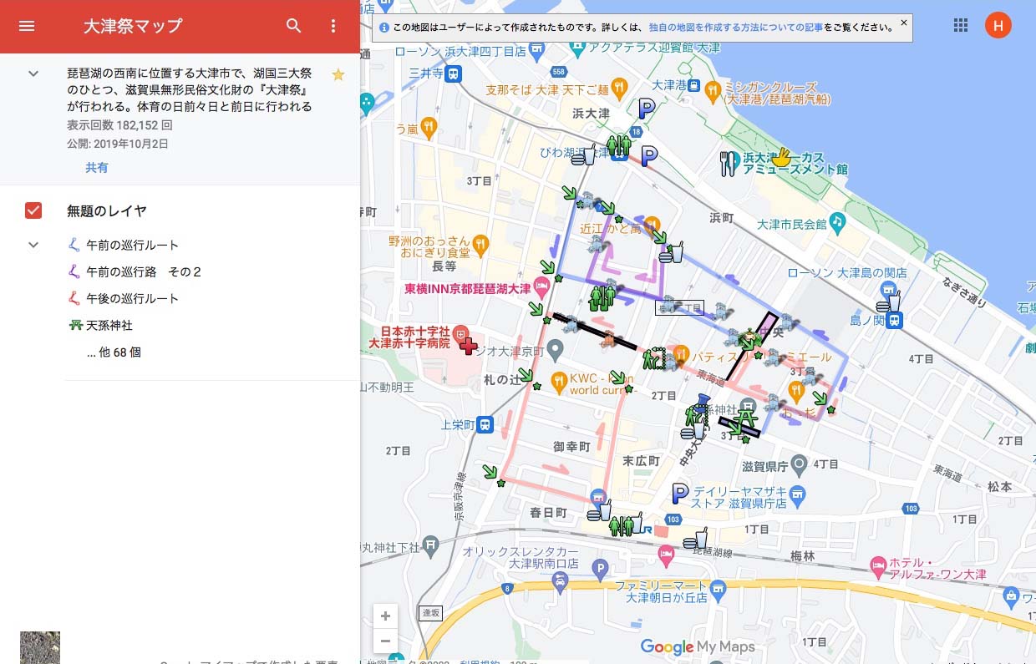Click the Google My Maps logo
This screenshot has height=664, width=1036.
pos(698,646)
